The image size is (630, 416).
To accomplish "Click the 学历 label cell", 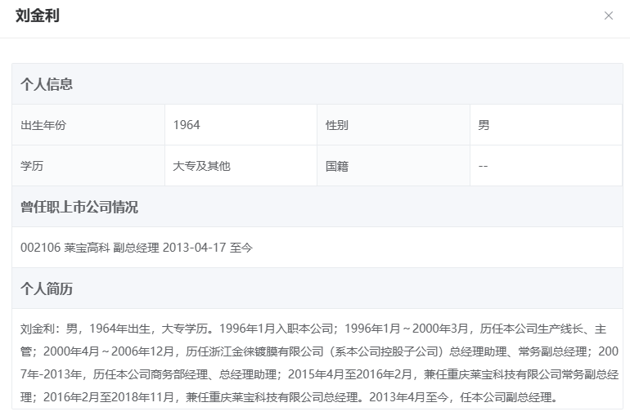I will tap(88, 166).
